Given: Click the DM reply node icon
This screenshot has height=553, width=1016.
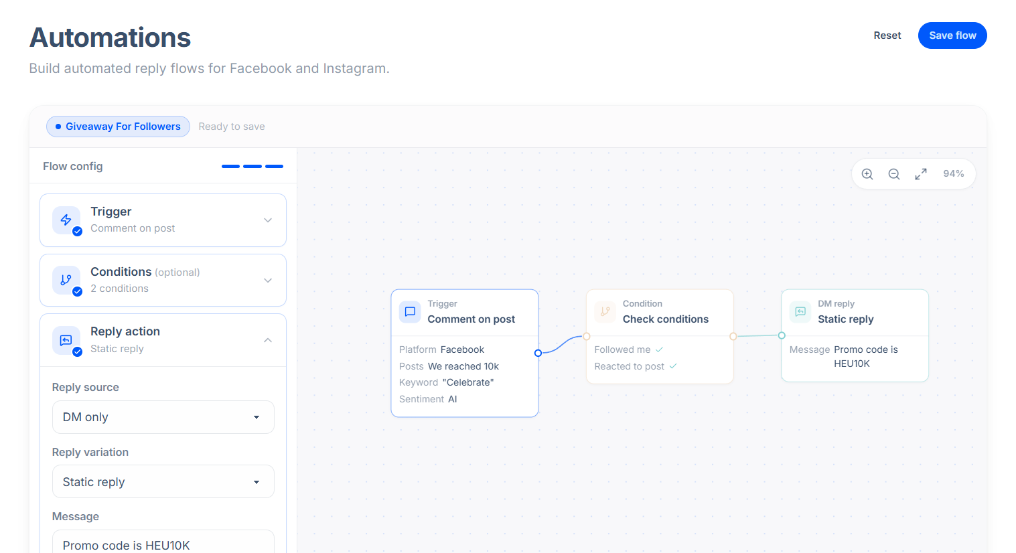Looking at the screenshot, I should [800, 312].
